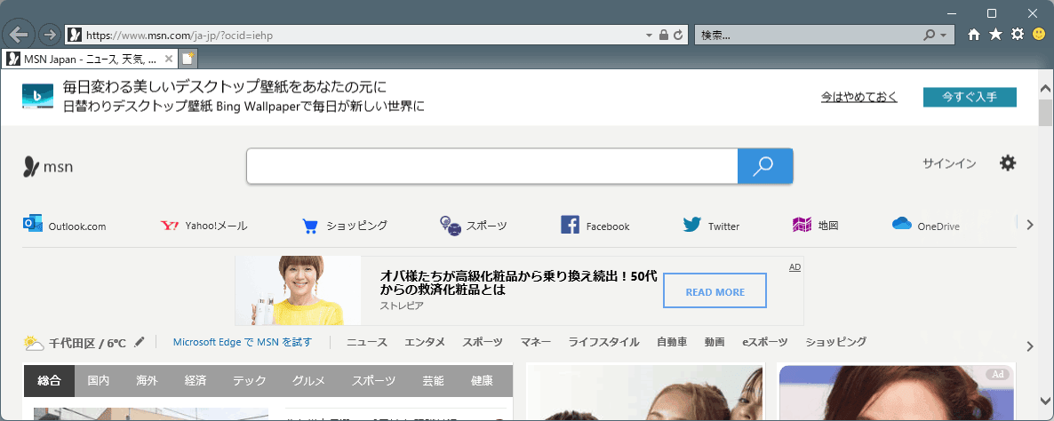Select the 総合 news tab
1054x421 pixels.
click(x=49, y=381)
